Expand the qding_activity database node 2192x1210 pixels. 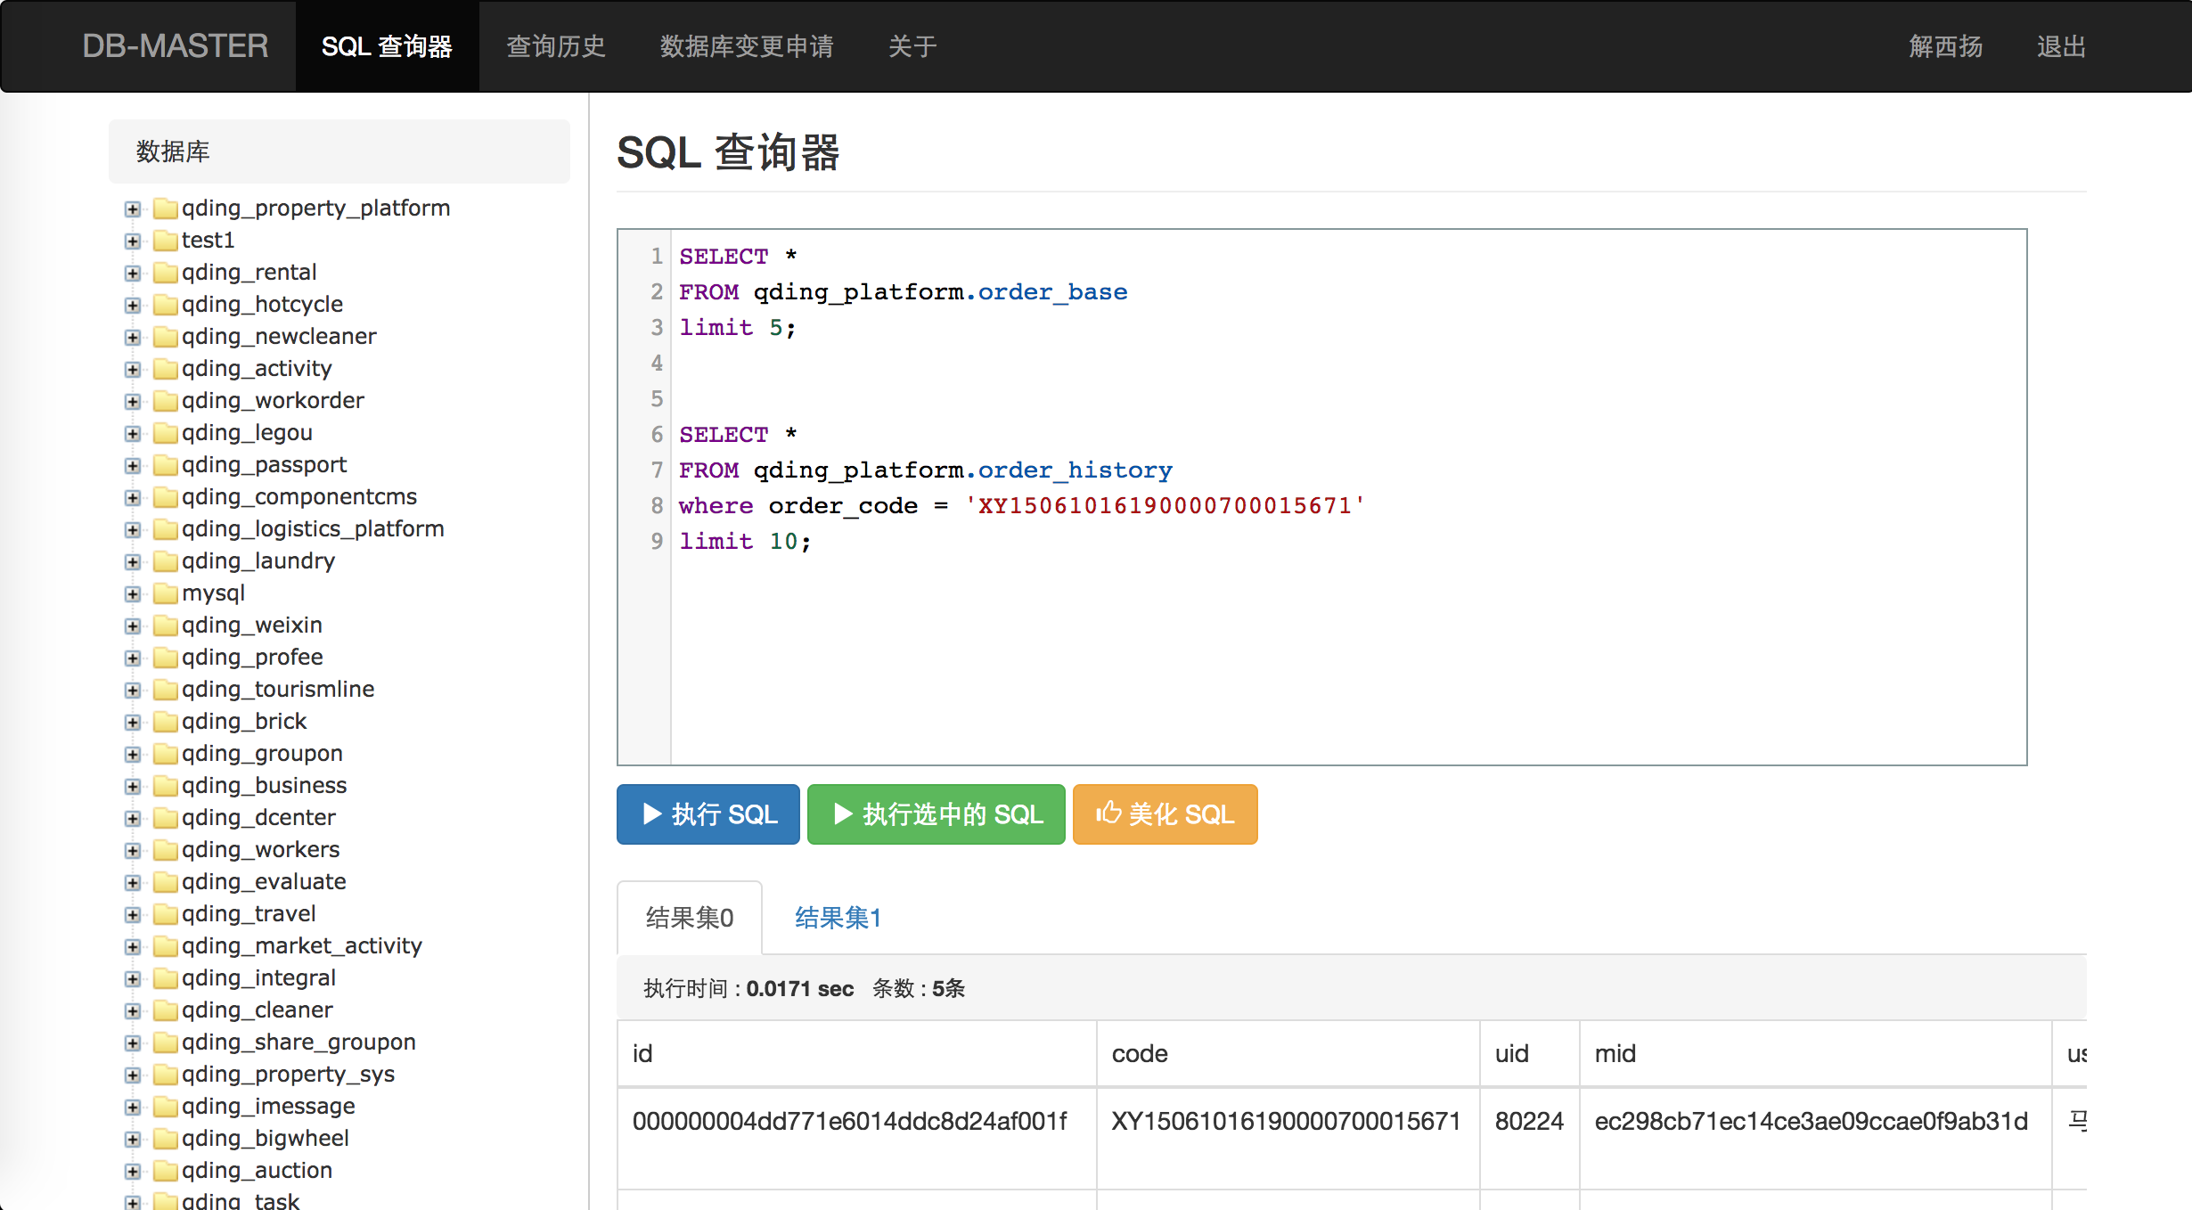pyautogui.click(x=133, y=370)
